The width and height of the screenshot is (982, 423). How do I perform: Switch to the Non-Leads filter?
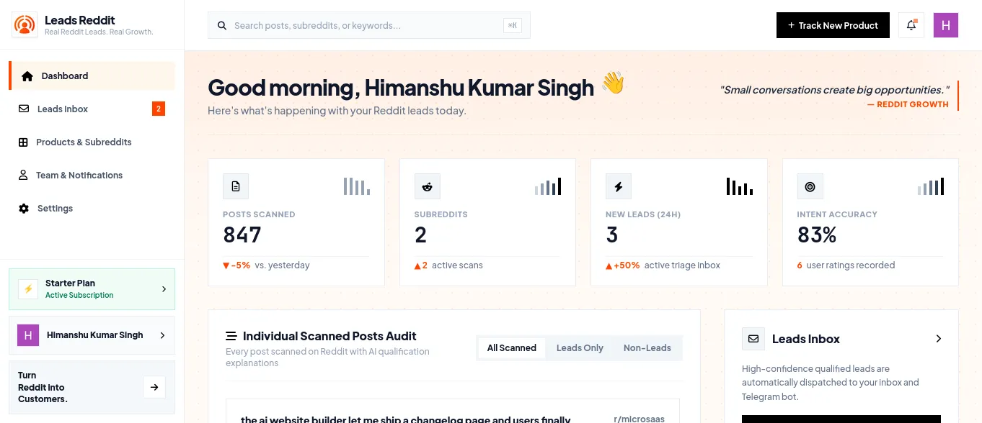(647, 347)
